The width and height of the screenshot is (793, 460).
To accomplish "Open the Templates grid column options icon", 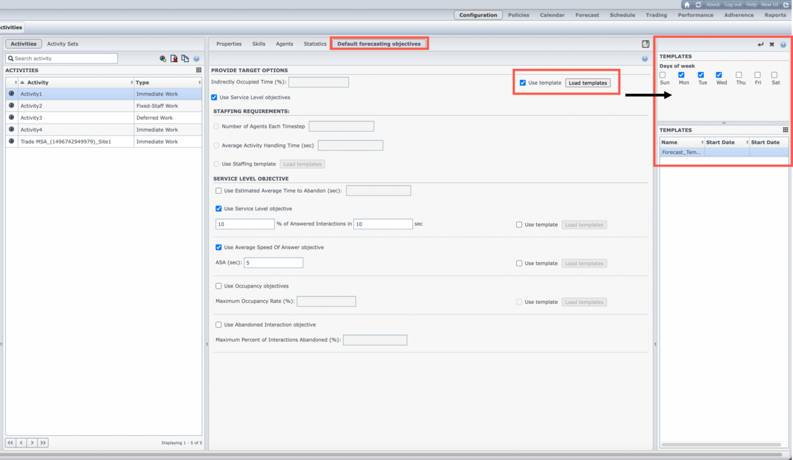I will pyautogui.click(x=785, y=130).
